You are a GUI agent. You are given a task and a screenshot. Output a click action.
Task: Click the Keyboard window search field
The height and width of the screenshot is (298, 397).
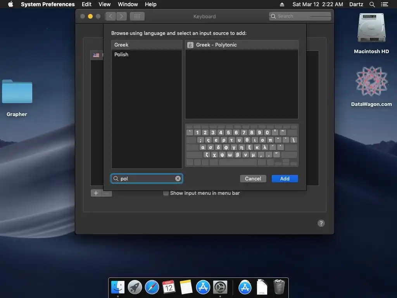click(x=300, y=16)
